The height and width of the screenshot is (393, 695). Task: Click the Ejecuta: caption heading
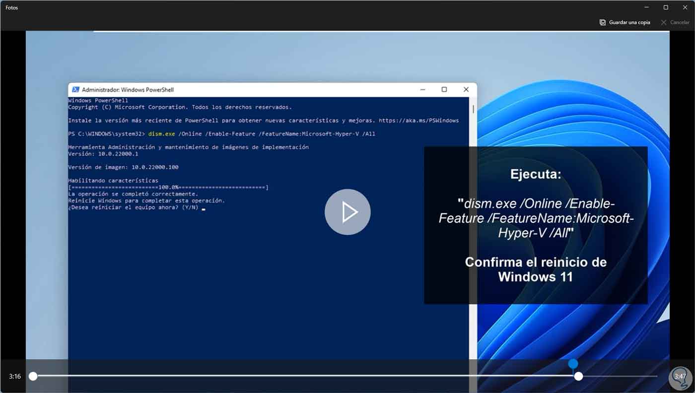click(536, 174)
